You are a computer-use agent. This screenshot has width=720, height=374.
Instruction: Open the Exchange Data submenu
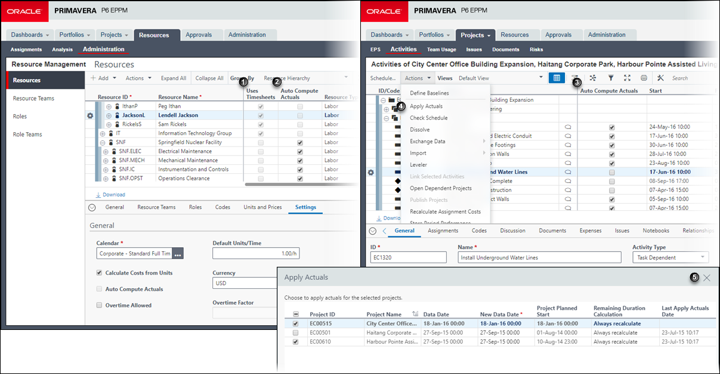tap(446, 141)
